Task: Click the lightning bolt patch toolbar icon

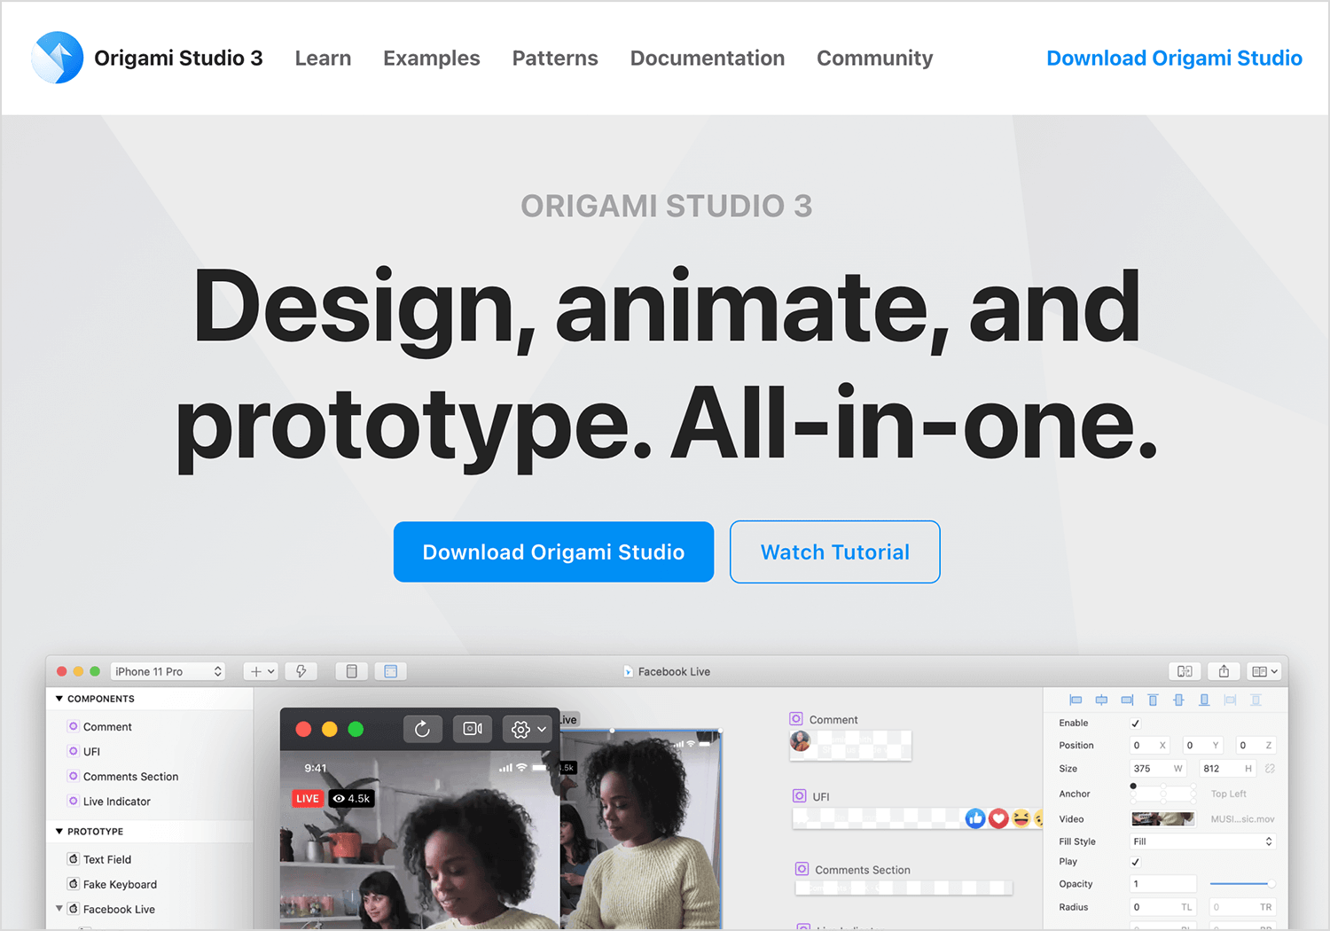Action: pos(301,671)
